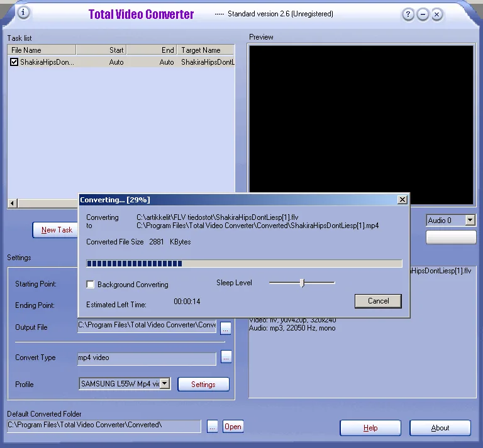
Task: Click the minimize icon in the header
Action: point(423,14)
